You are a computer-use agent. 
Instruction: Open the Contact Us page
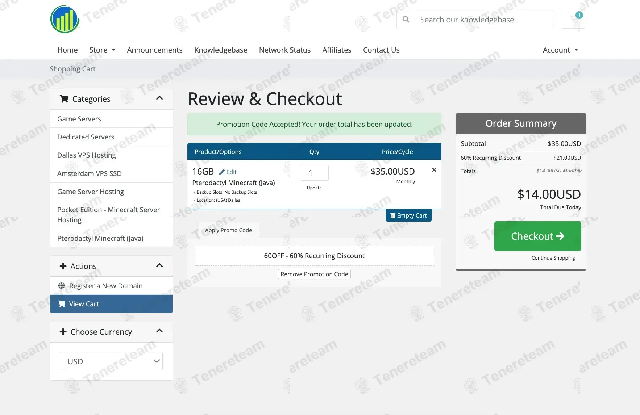click(381, 50)
